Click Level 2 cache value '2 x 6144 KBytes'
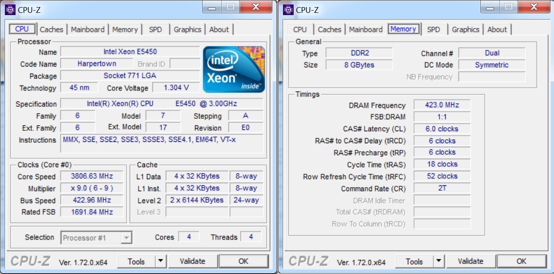The width and height of the screenshot is (554, 274). [197, 200]
